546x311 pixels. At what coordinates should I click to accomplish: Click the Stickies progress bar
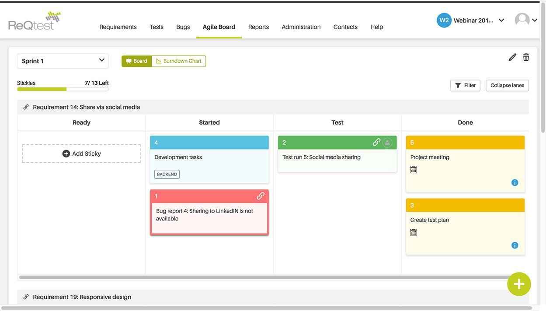coord(63,89)
